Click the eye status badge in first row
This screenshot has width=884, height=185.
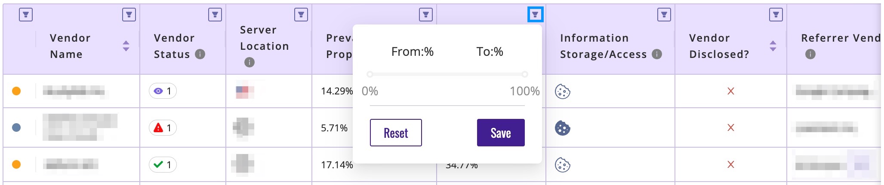point(163,91)
